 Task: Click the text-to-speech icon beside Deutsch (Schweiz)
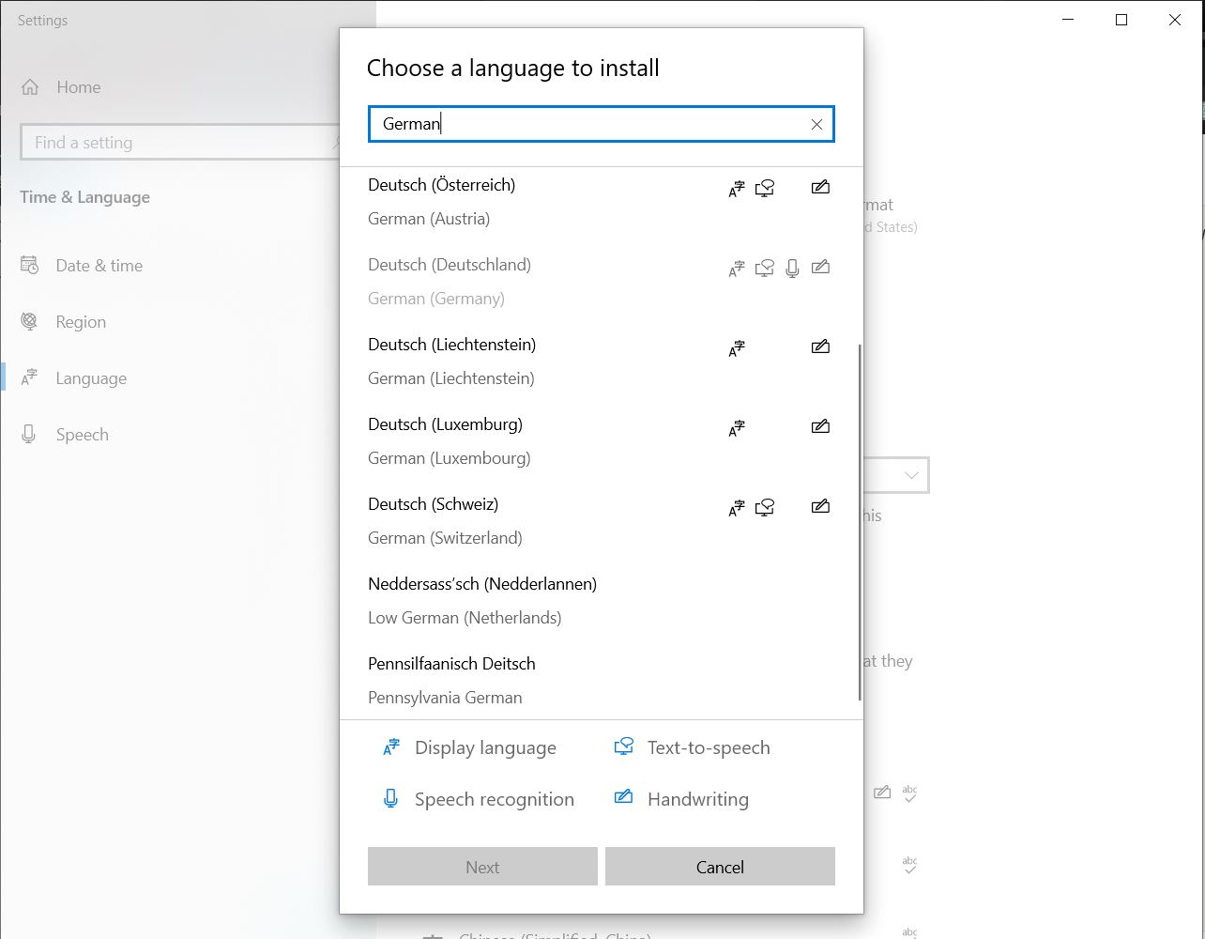pyautogui.click(x=765, y=507)
